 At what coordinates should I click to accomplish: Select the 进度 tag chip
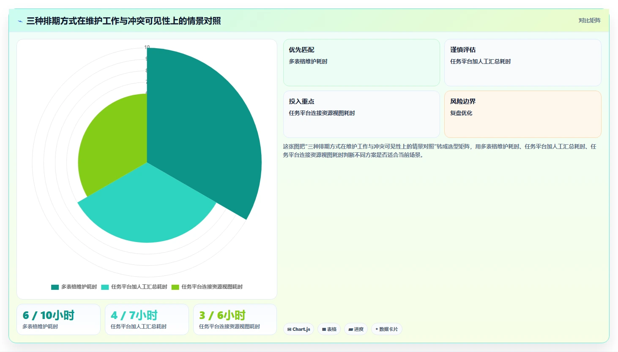pos(356,329)
